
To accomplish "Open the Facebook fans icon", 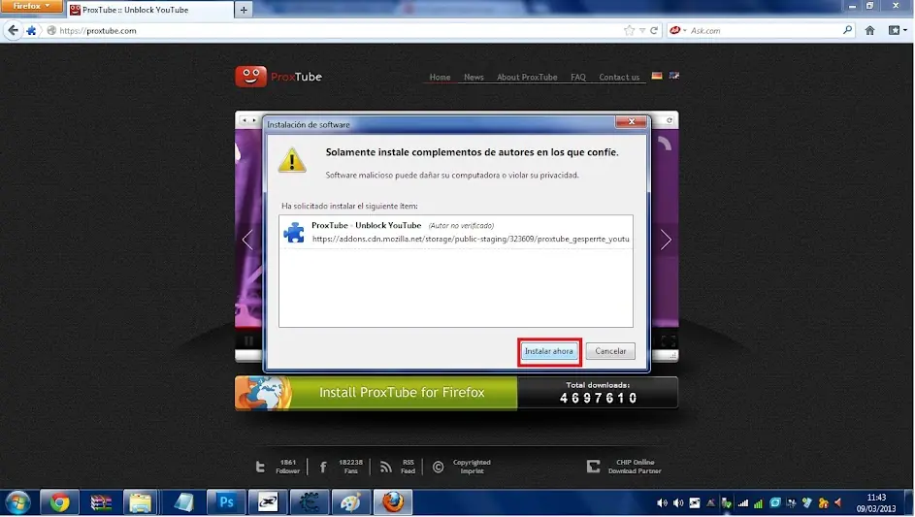I will point(323,467).
